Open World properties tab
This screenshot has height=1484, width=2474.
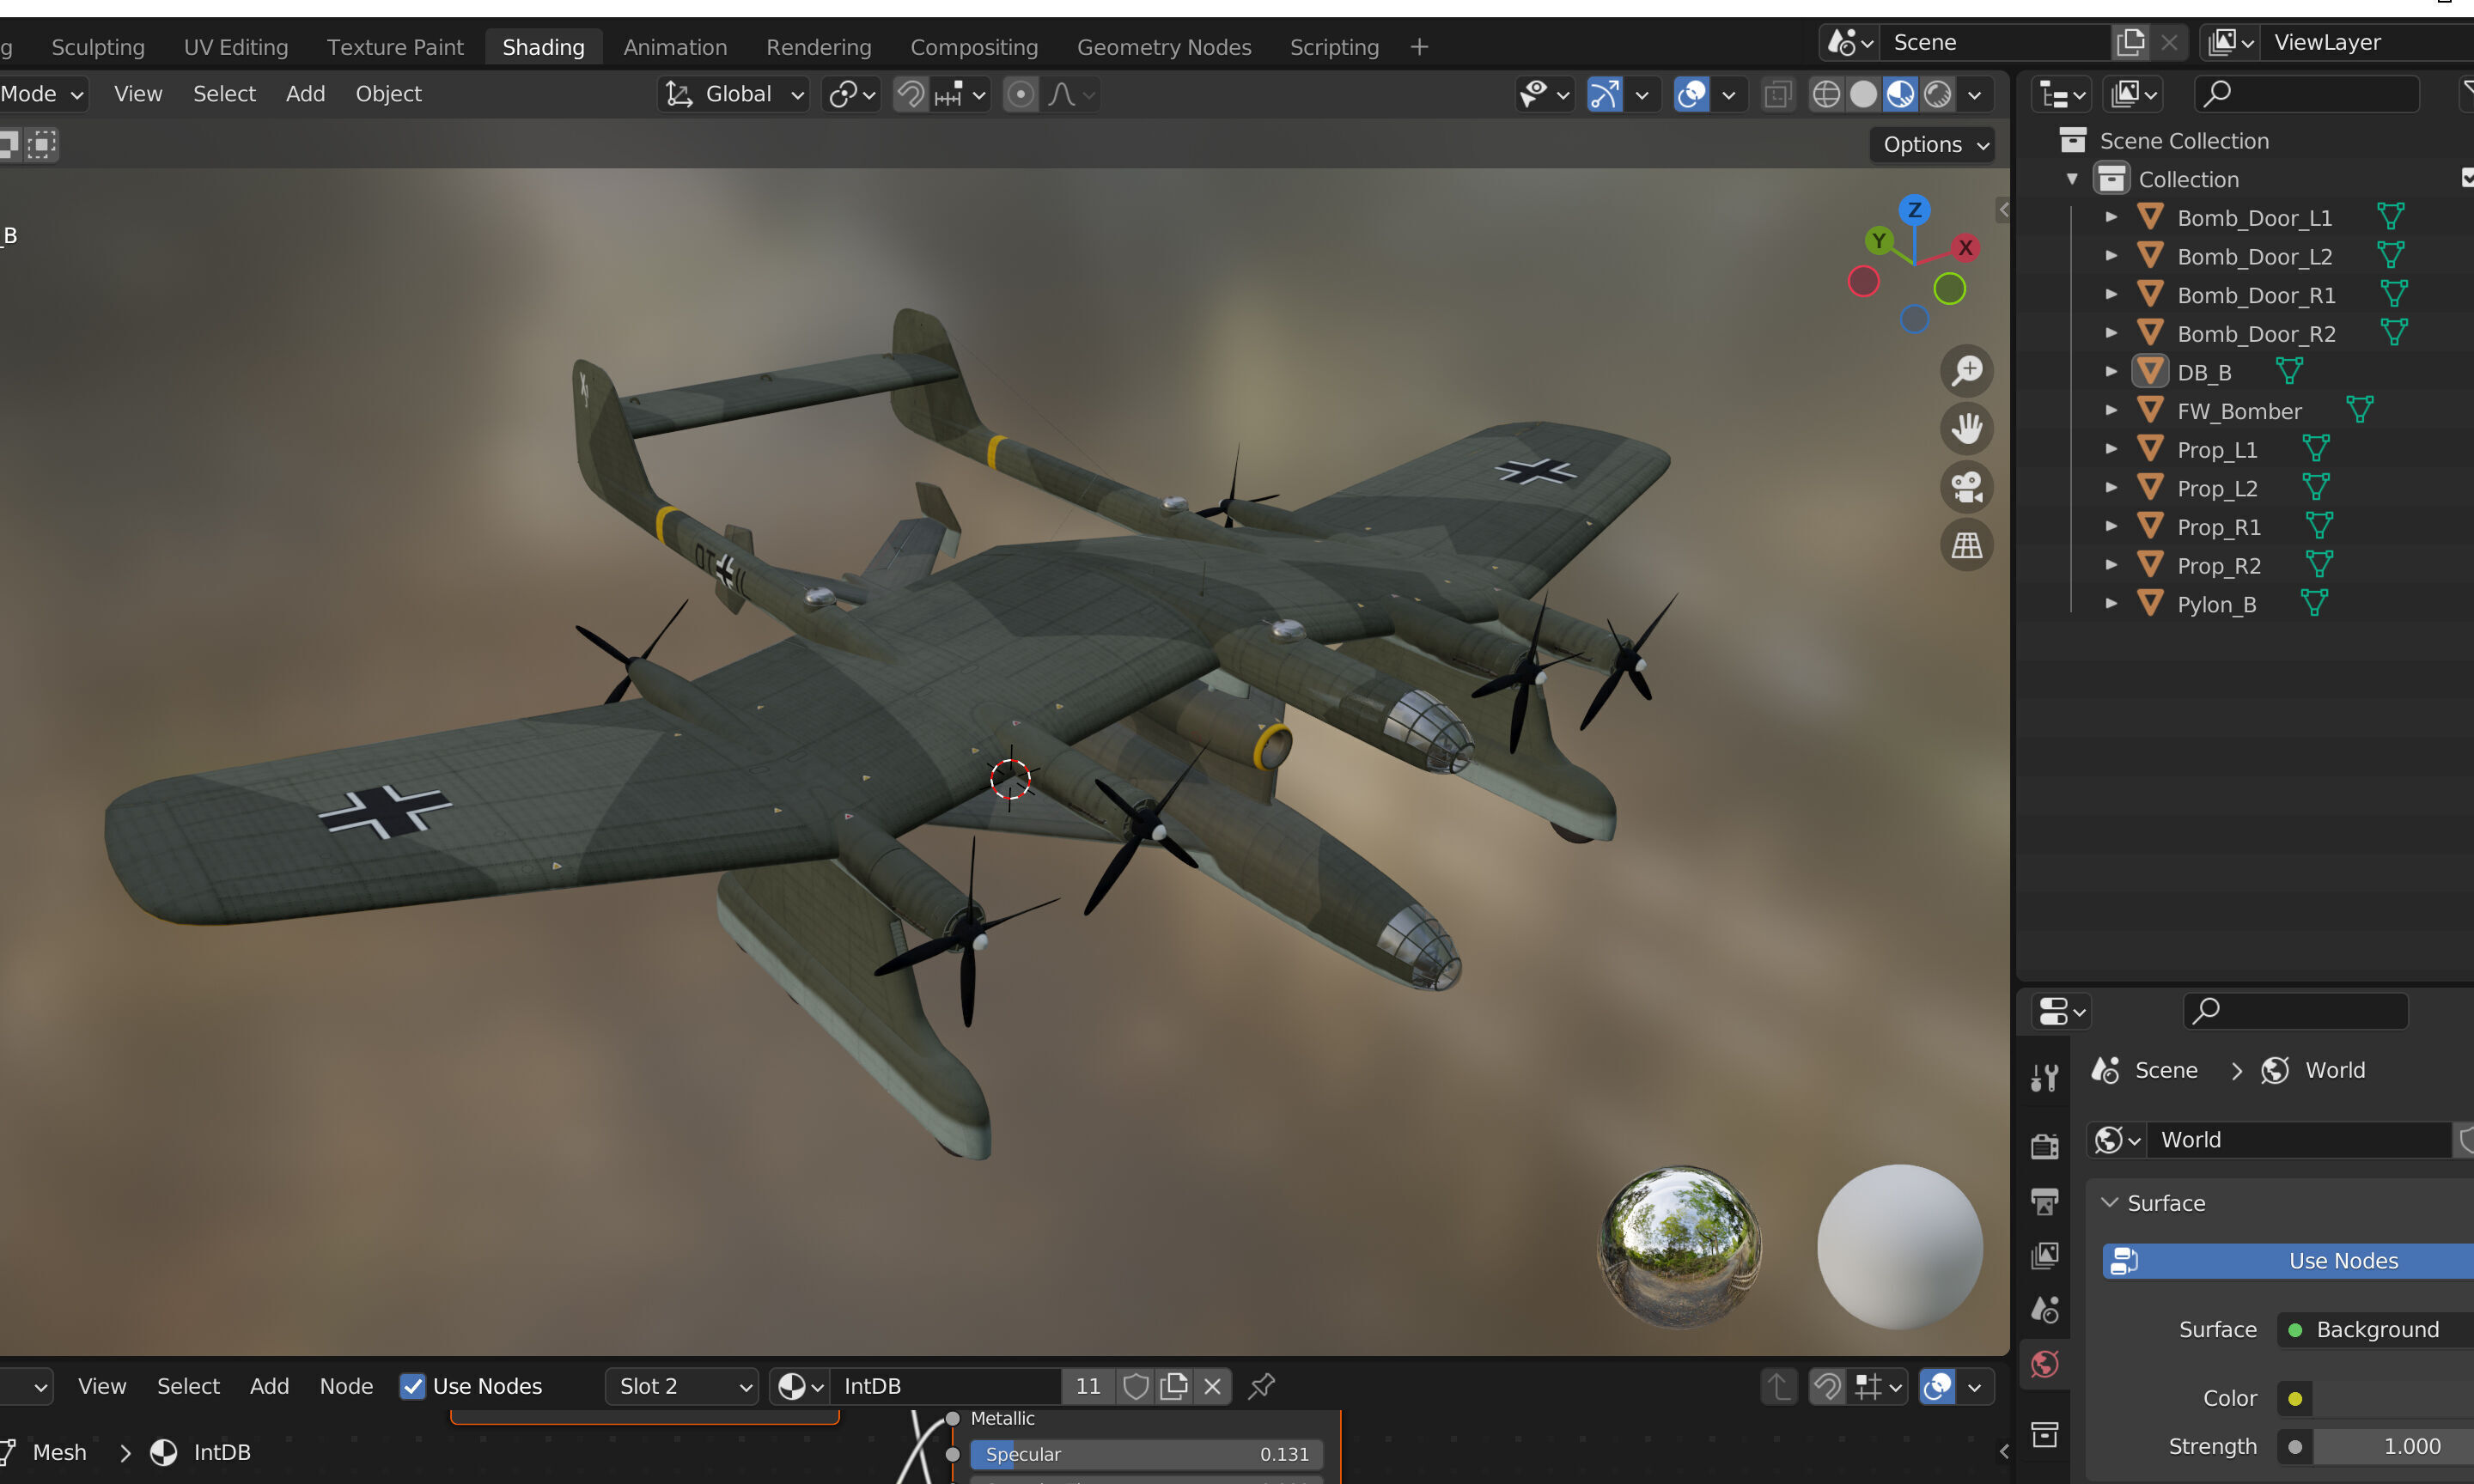pyautogui.click(x=2044, y=1364)
